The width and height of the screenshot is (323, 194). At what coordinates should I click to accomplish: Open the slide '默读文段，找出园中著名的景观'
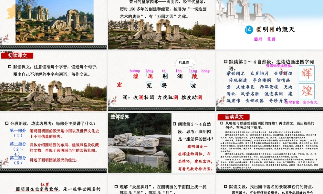point(269,184)
